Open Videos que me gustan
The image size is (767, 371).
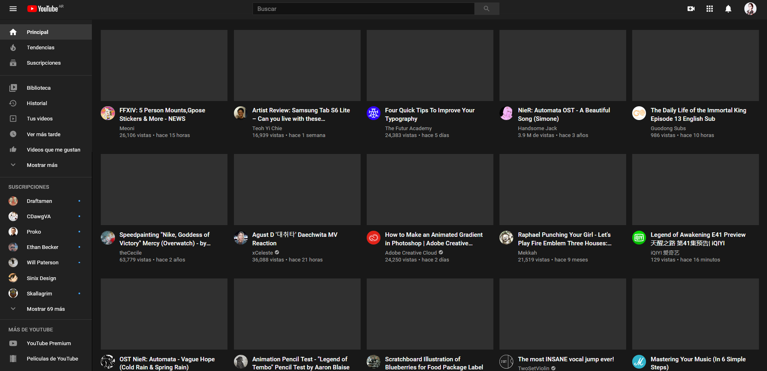click(x=46, y=150)
